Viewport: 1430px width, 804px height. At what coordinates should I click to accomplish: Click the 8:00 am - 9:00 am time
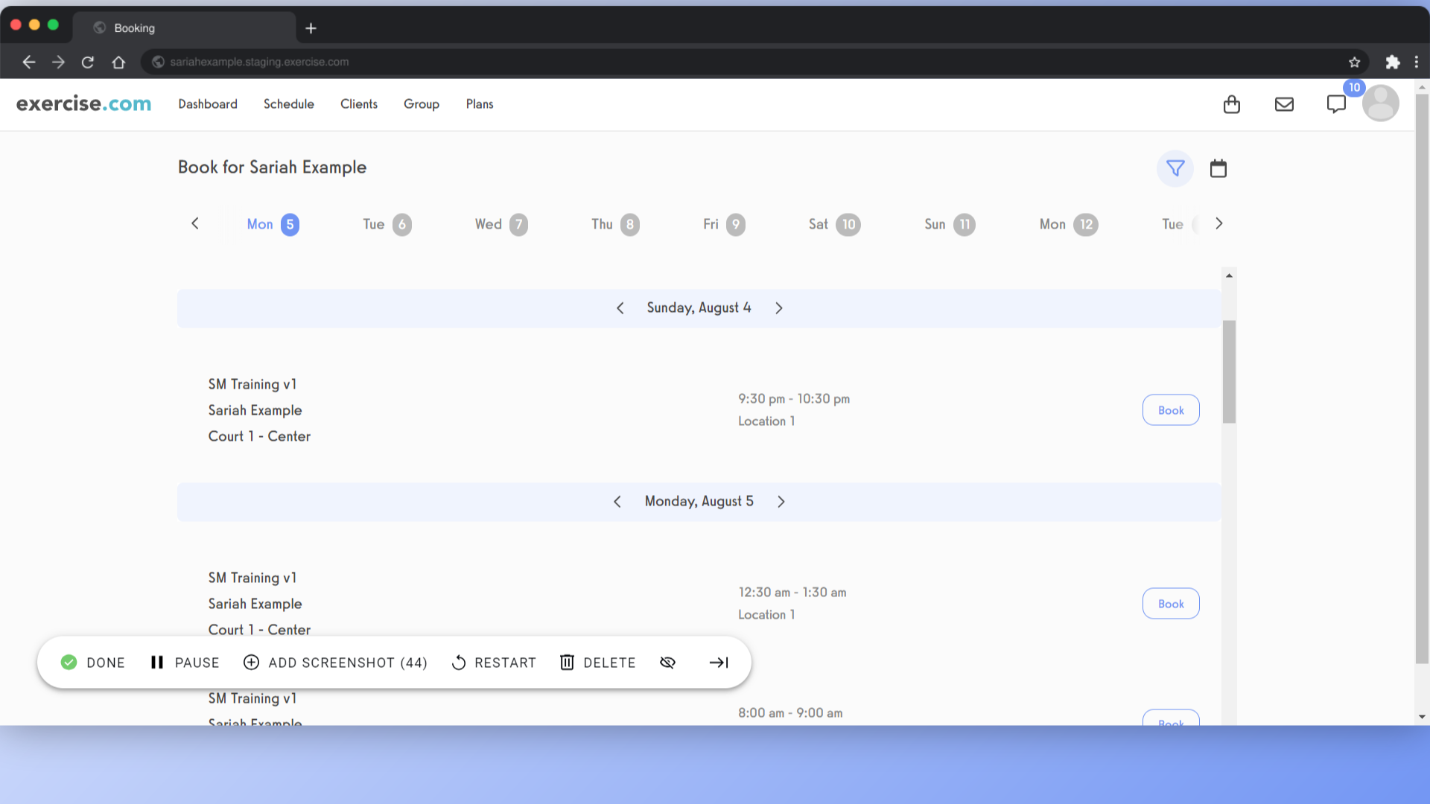(x=790, y=713)
